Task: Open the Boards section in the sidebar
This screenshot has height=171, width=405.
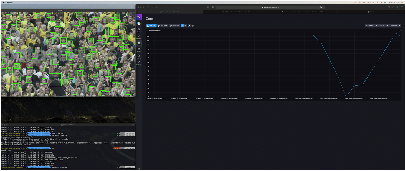Action: click(139, 43)
